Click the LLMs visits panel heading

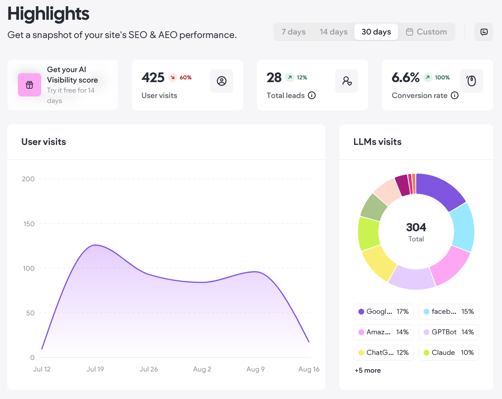coord(377,142)
